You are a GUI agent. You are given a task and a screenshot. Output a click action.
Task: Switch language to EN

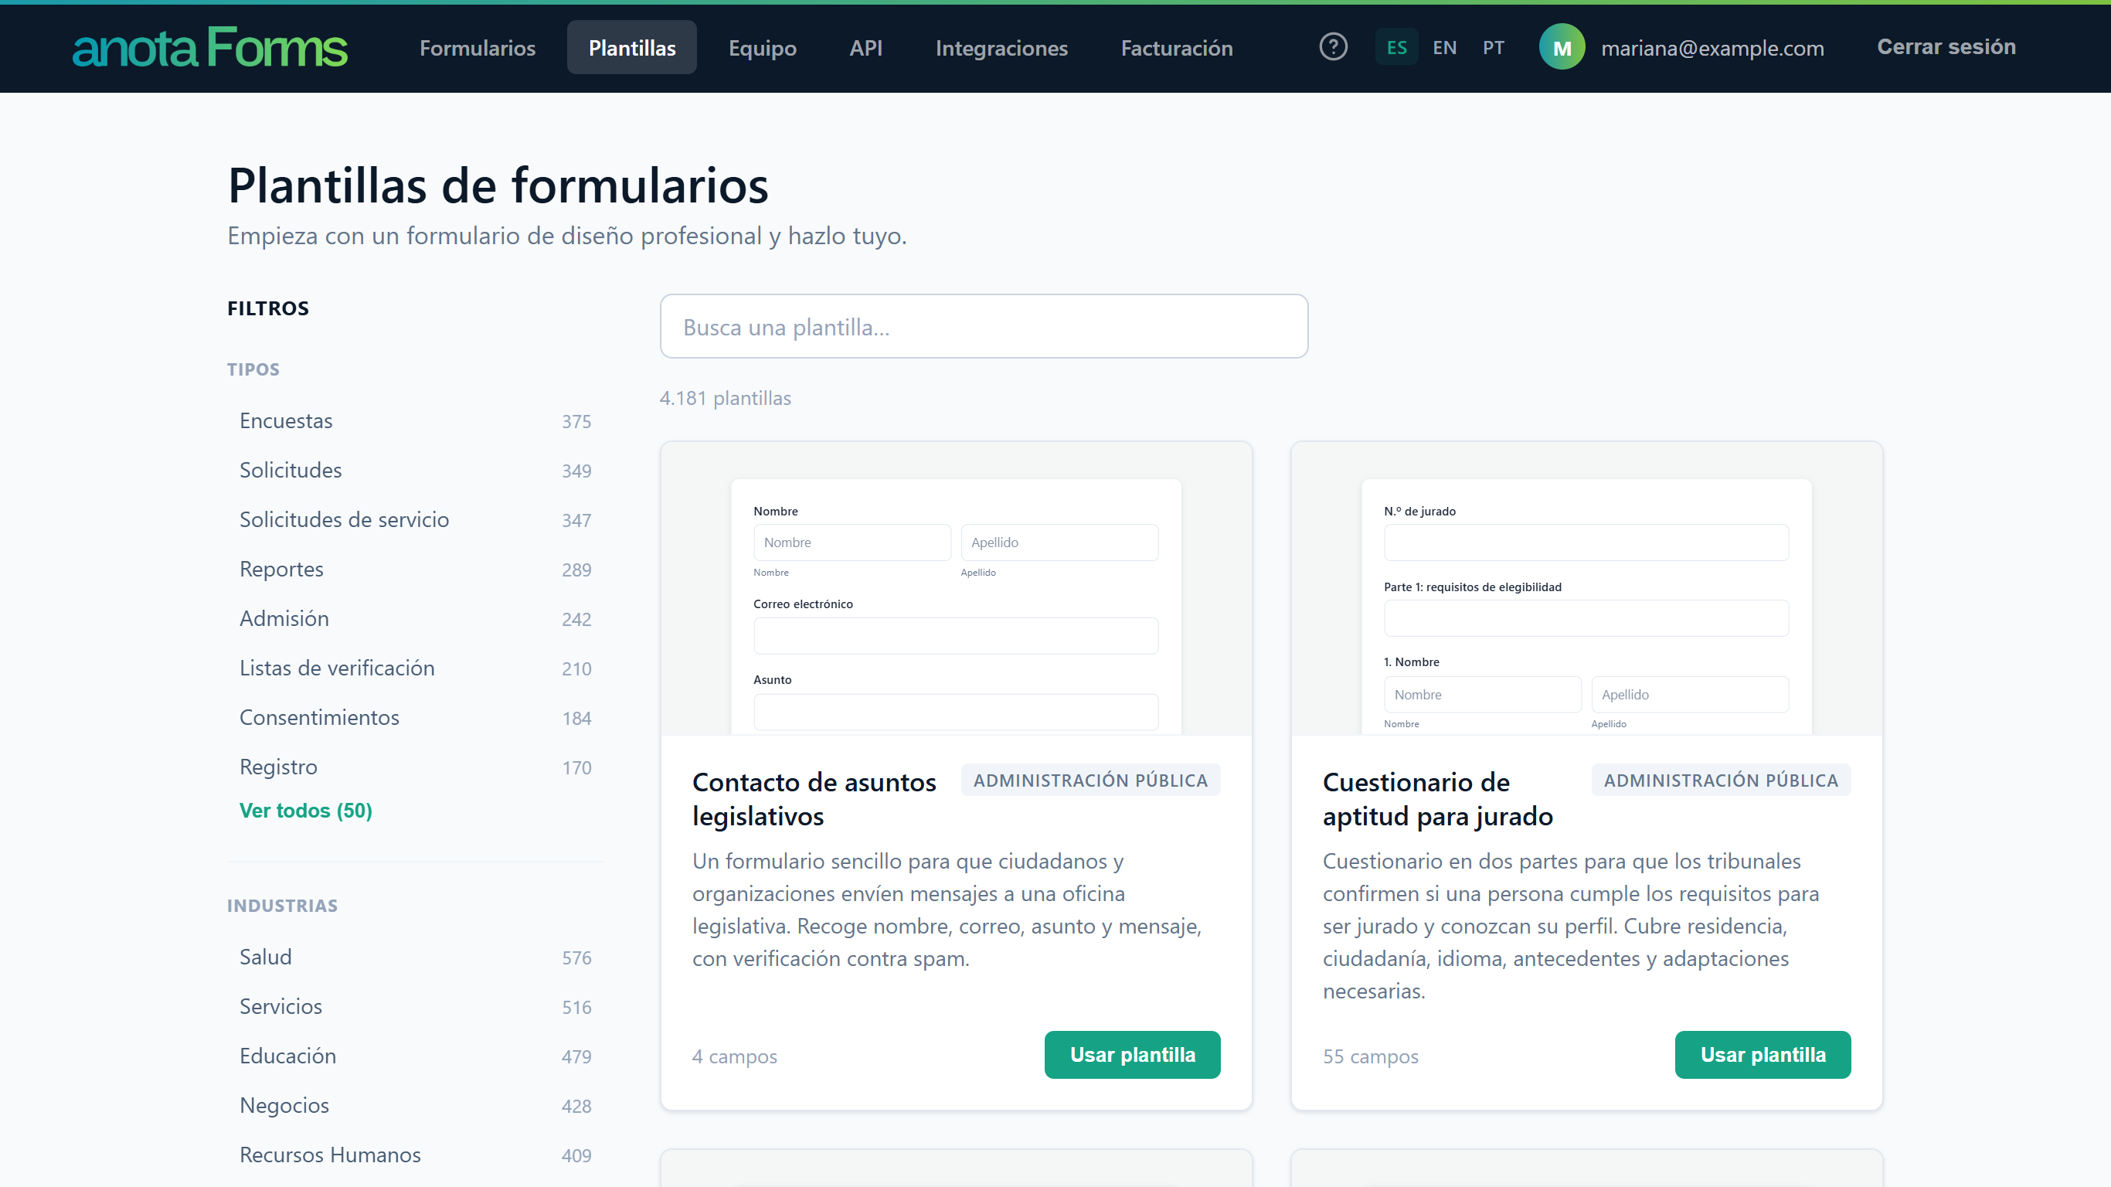1444,48
